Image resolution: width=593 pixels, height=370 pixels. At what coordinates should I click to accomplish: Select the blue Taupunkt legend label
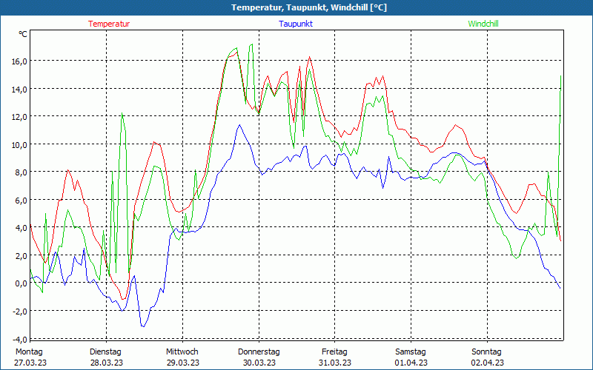(x=295, y=24)
